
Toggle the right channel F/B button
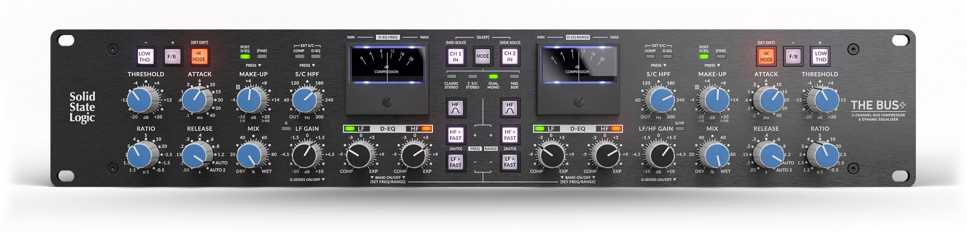tap(793, 56)
